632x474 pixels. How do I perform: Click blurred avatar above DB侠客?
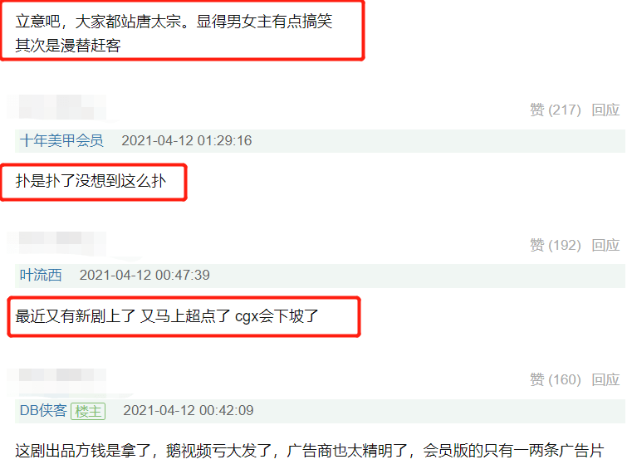(x=56, y=379)
